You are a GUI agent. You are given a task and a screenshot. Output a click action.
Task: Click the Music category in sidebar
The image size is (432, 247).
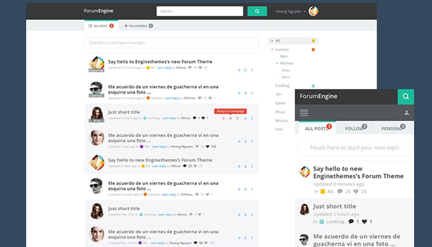[280, 112]
